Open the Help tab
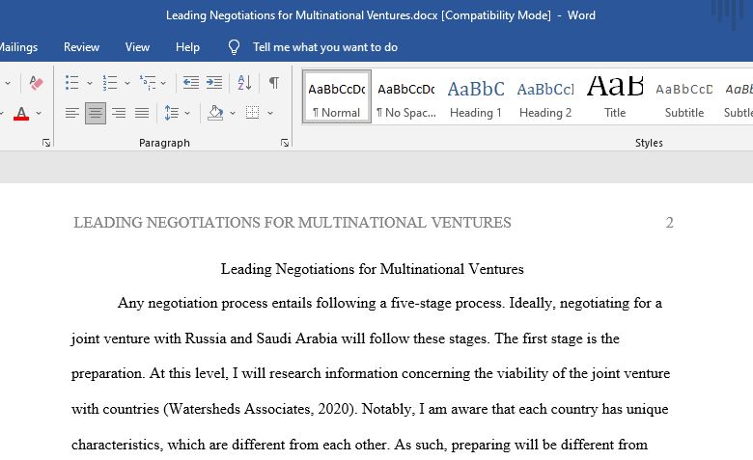Viewport: 753px width, 460px height. tap(187, 47)
